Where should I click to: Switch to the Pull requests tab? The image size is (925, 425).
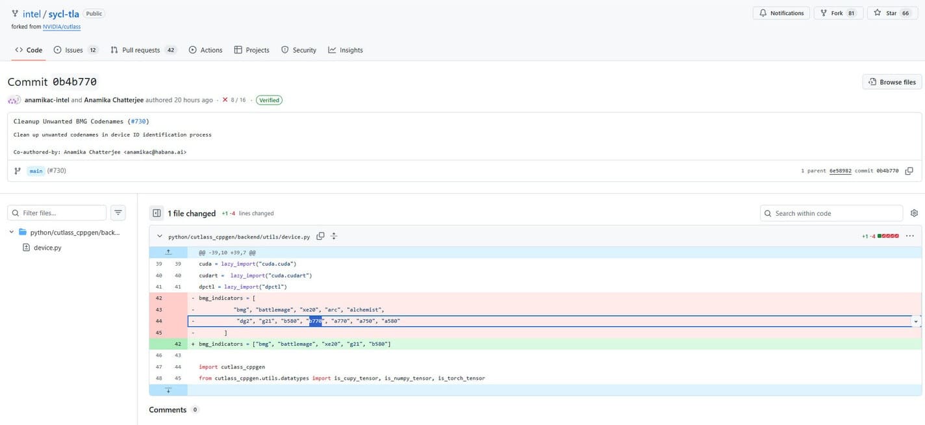tap(142, 50)
